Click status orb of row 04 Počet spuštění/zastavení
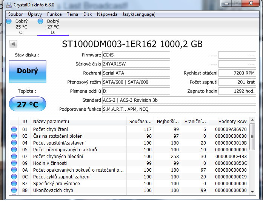The image size is (263, 201). (14, 143)
